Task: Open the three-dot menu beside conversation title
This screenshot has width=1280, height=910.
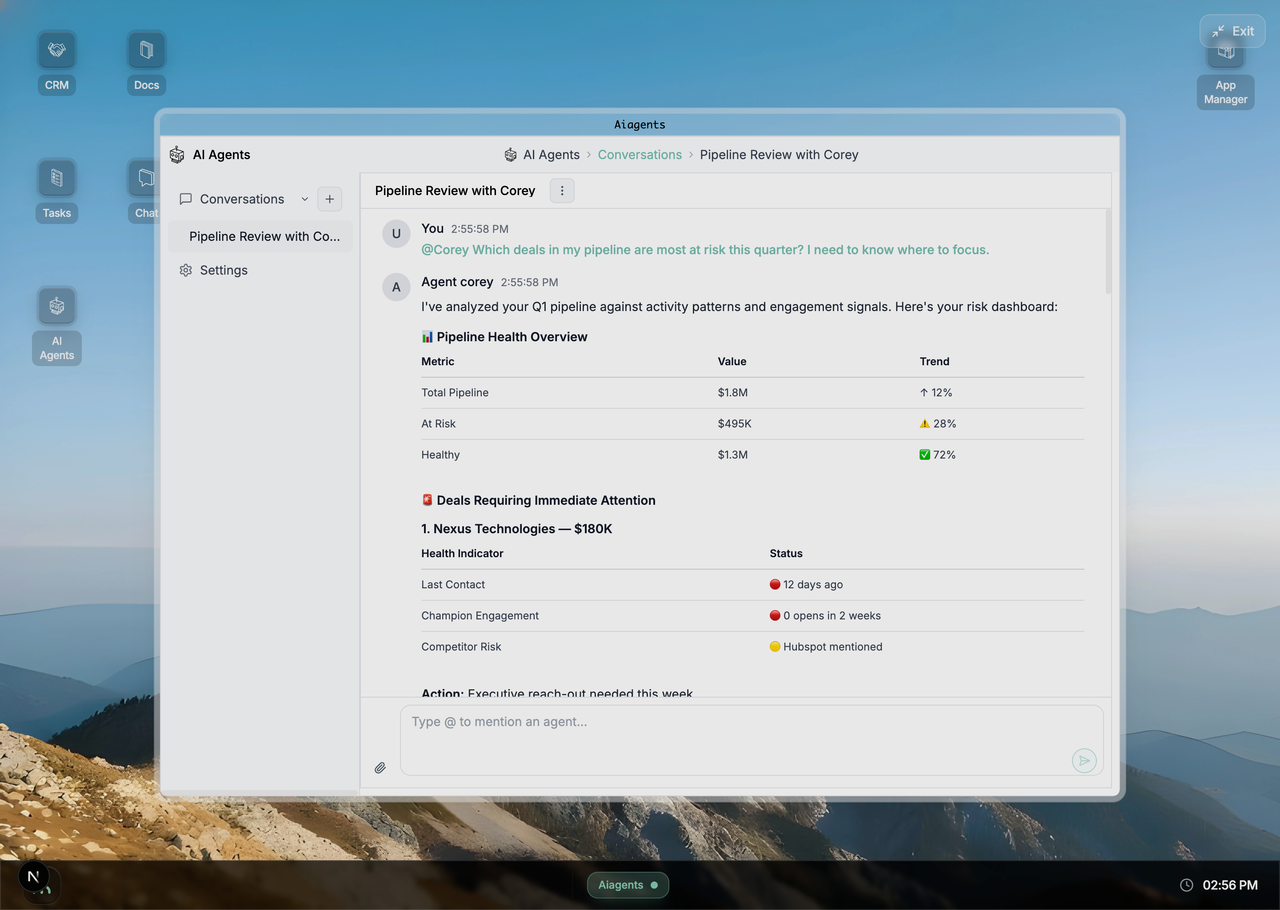Action: click(561, 191)
